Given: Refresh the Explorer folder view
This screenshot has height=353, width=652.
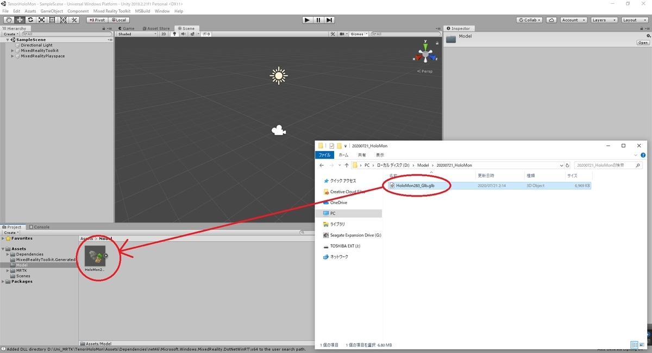Looking at the screenshot, I should (x=568, y=165).
